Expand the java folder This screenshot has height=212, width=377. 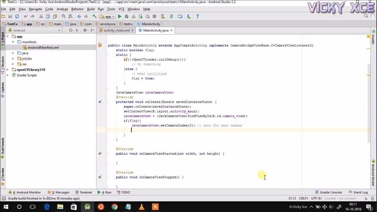pos(13,53)
